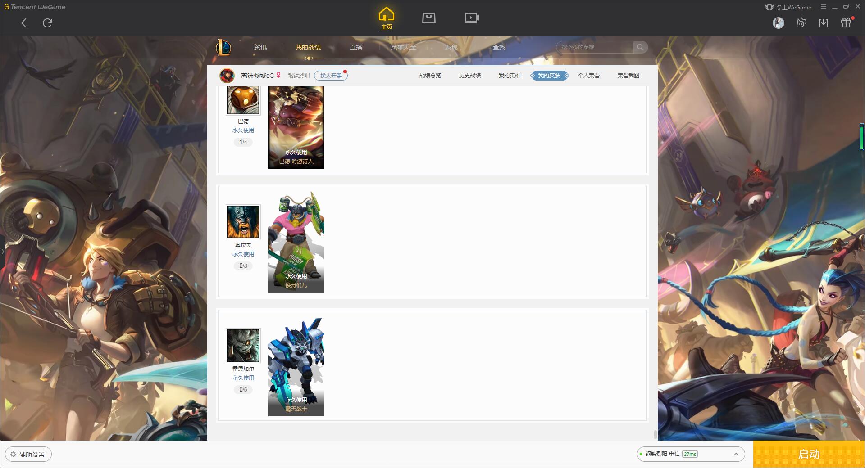Click the 钢铁烈阳 server label in profile
The width and height of the screenshot is (865, 468).
tap(299, 76)
